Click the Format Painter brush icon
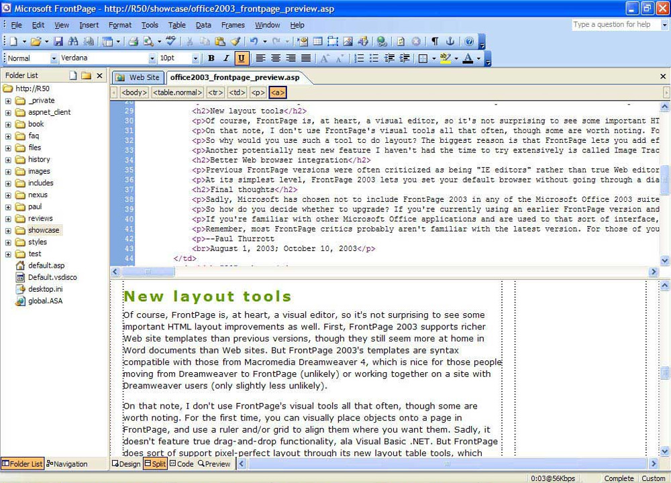Image resolution: width=671 pixels, height=483 pixels. coord(235,42)
